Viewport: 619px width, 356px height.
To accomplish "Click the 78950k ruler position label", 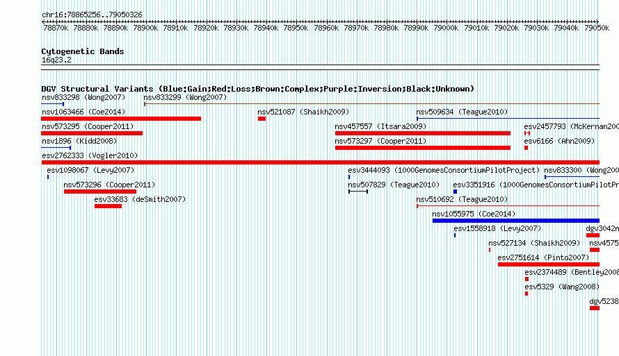I will 296,28.
